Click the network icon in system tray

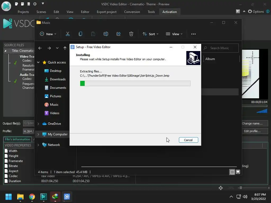pos(239,197)
